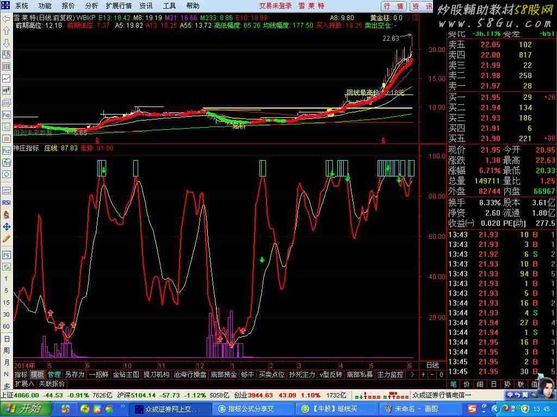Choose the 提刀机构 indicator tab
Viewport: 557px width, 417px height.
click(156, 374)
